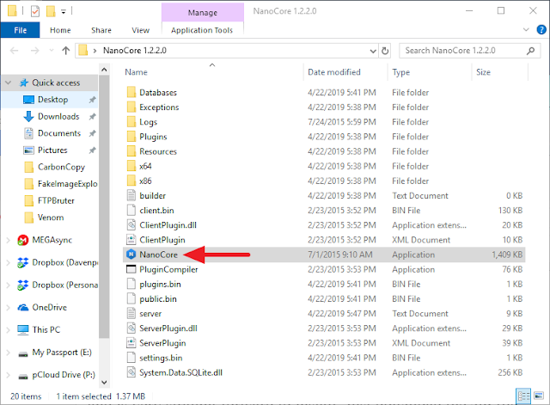Click the OneDrive cloud icon
Screen dimensions: 550x405
(23, 308)
